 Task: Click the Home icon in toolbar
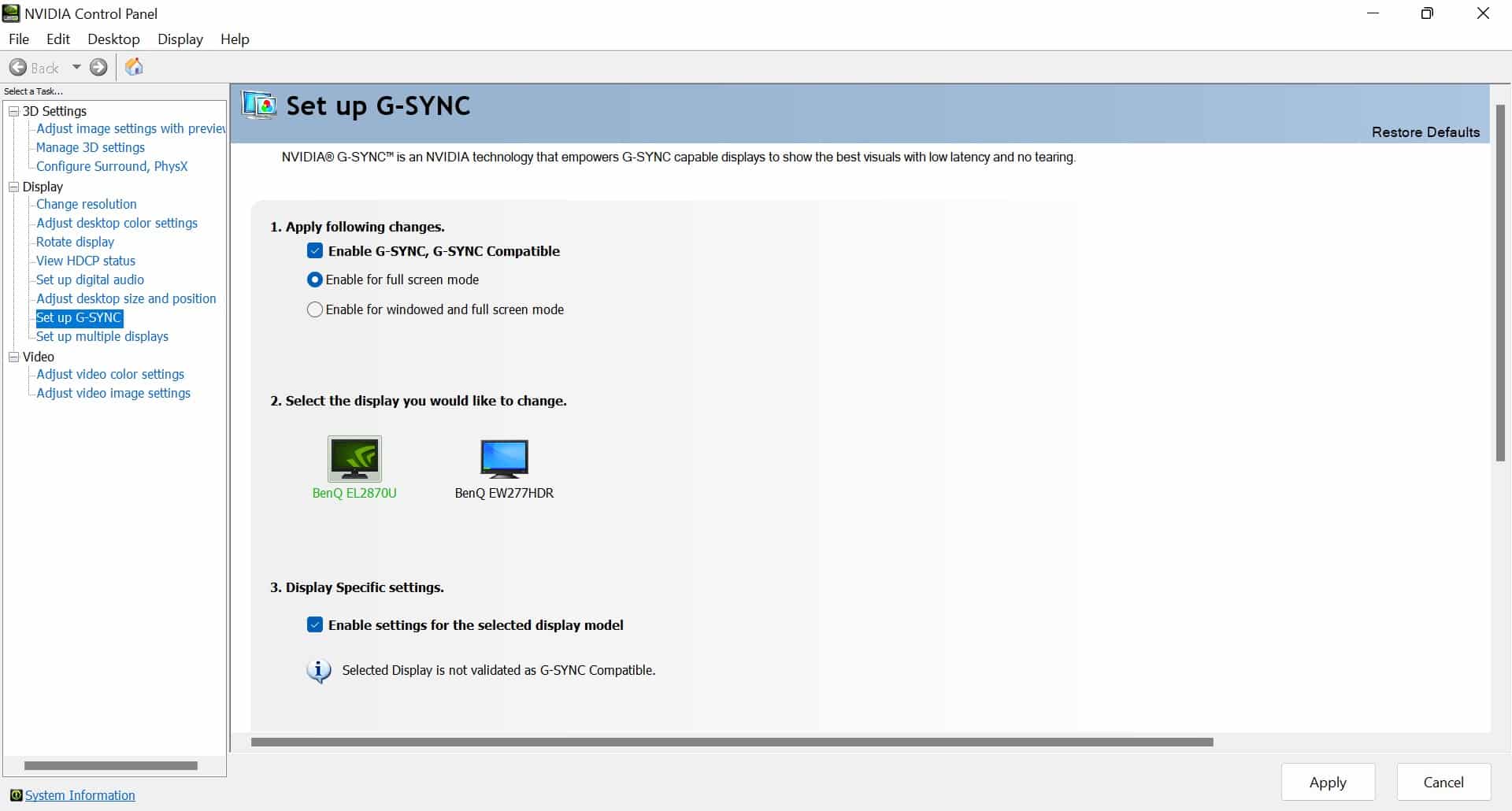click(134, 67)
